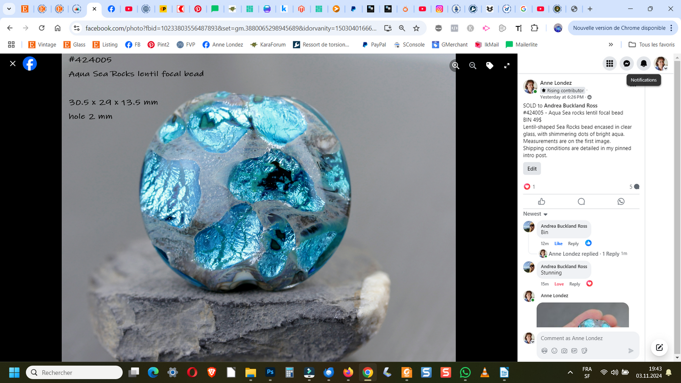Viewport: 681px width, 383px height.
Task: Open Chrome extensions puzzle menu
Action: pos(534,28)
